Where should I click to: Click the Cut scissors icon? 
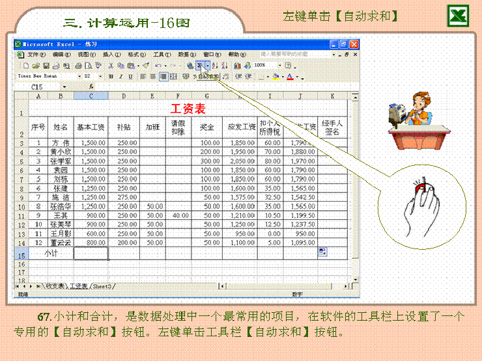(x=111, y=66)
